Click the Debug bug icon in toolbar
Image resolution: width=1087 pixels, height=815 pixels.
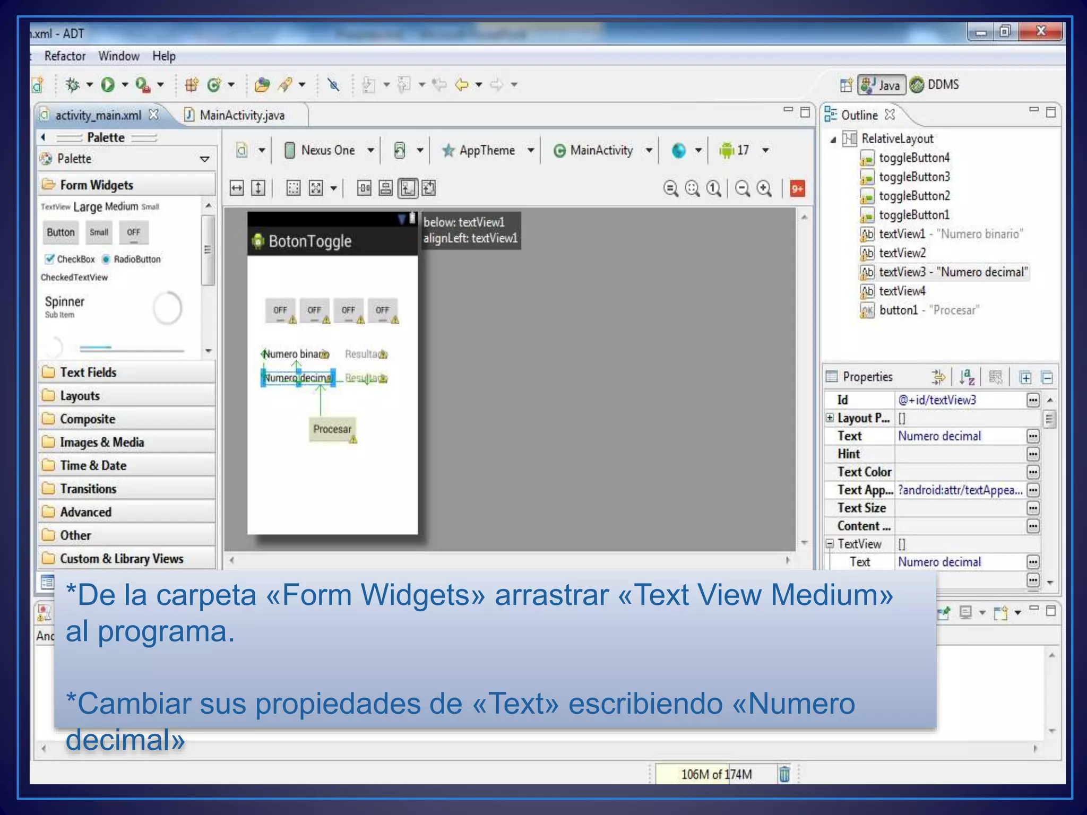click(73, 84)
